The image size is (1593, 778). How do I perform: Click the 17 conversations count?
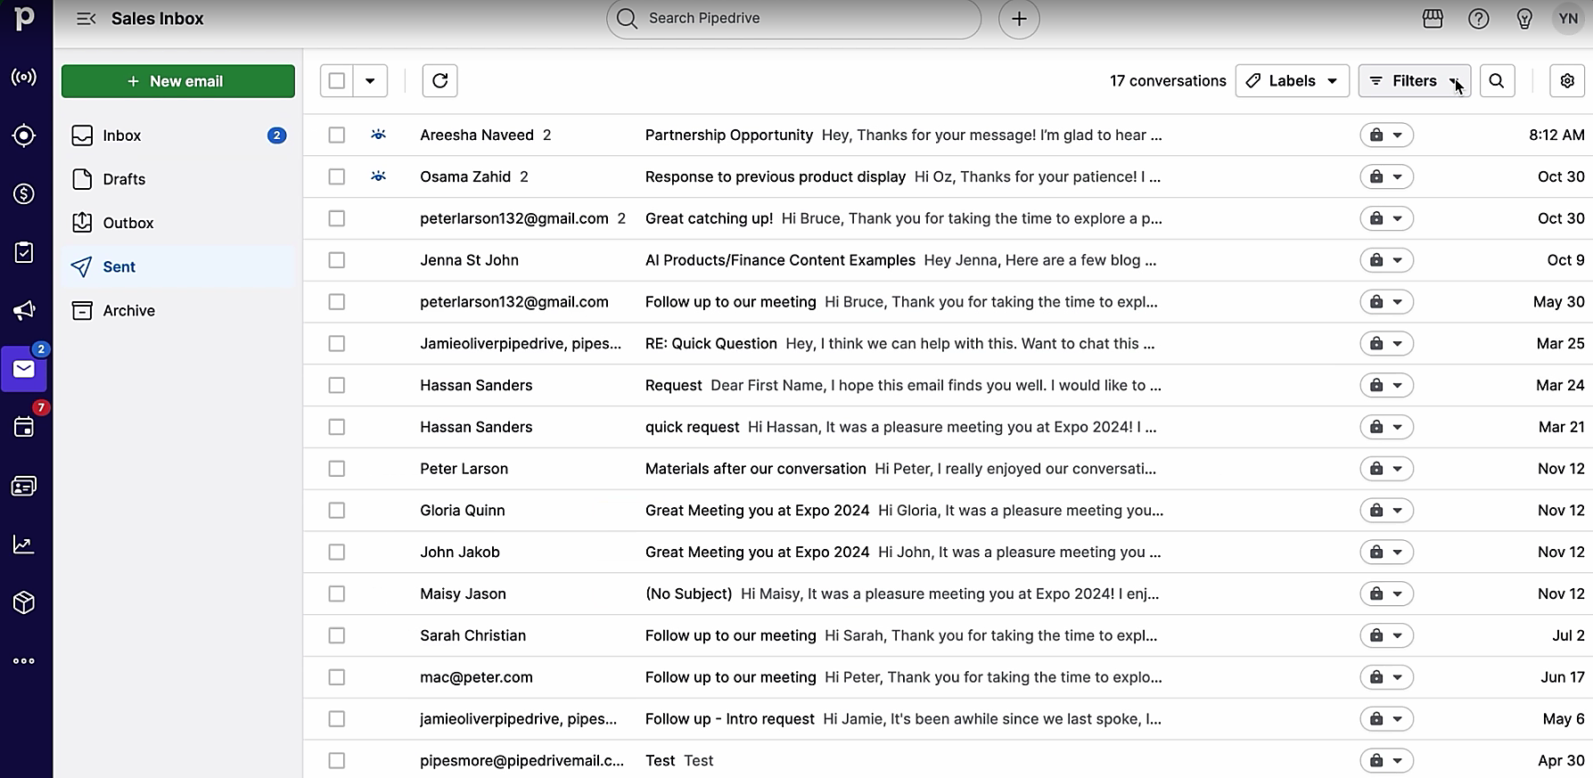pyautogui.click(x=1168, y=81)
